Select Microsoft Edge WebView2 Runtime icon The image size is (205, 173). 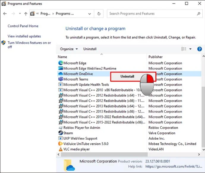point(61,69)
